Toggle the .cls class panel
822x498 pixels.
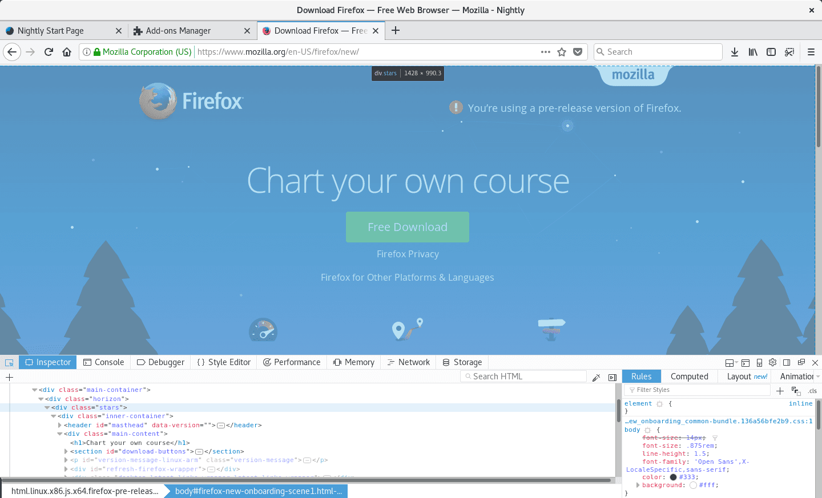(812, 391)
